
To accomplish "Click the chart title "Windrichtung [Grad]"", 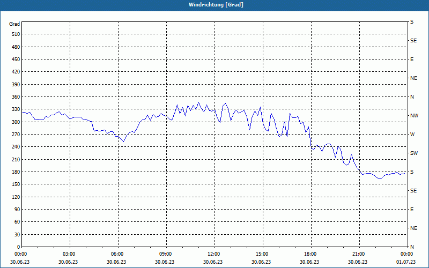I will click(x=216, y=5).
